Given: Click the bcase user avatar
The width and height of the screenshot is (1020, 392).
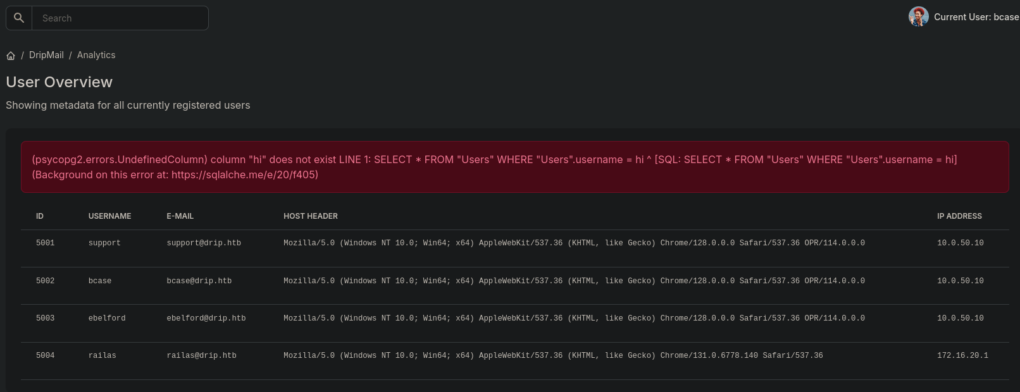Looking at the screenshot, I should [x=918, y=17].
